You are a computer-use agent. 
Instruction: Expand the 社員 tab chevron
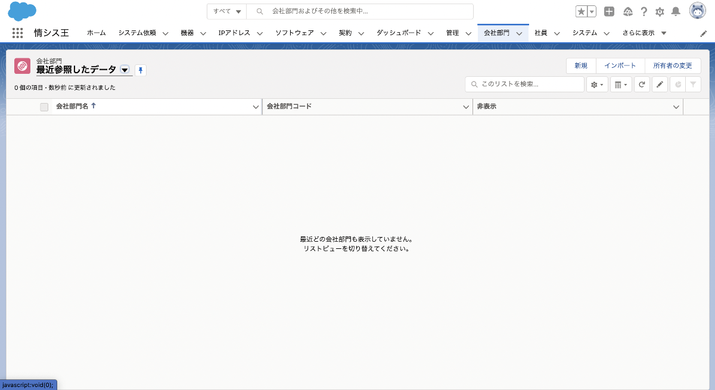pos(557,34)
